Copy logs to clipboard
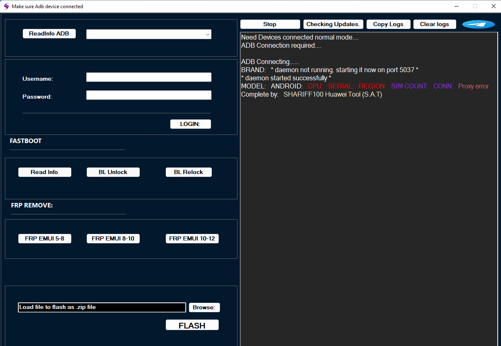Screen dimensions: 501x346 pyautogui.click(x=388, y=24)
